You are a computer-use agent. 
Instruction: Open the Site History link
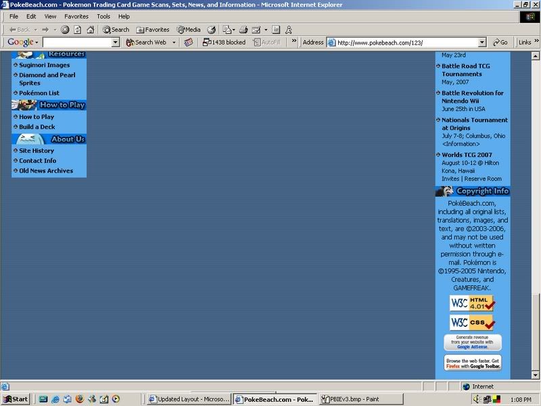(x=37, y=150)
